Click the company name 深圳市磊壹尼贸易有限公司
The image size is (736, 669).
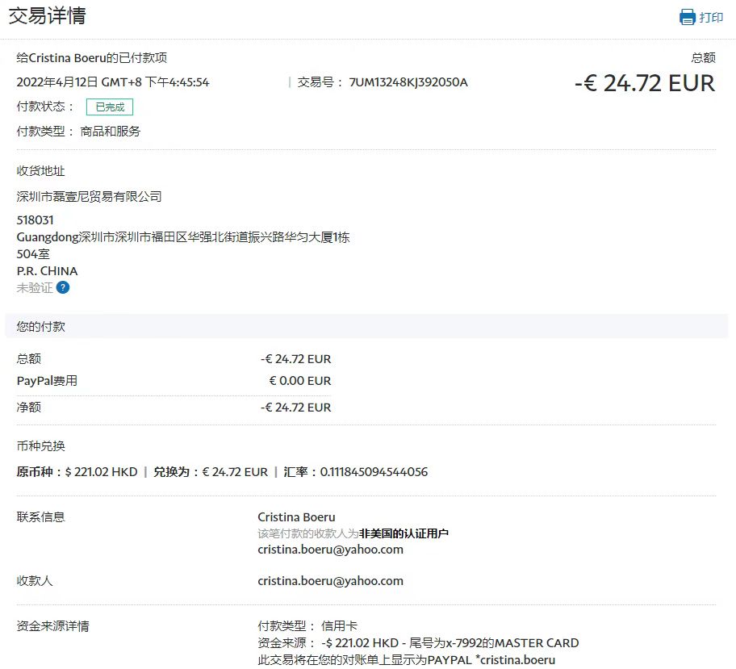pos(90,196)
